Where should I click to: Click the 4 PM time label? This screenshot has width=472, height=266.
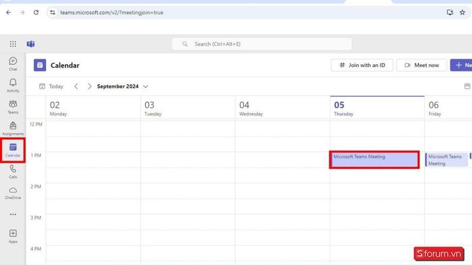pyautogui.click(x=36, y=249)
